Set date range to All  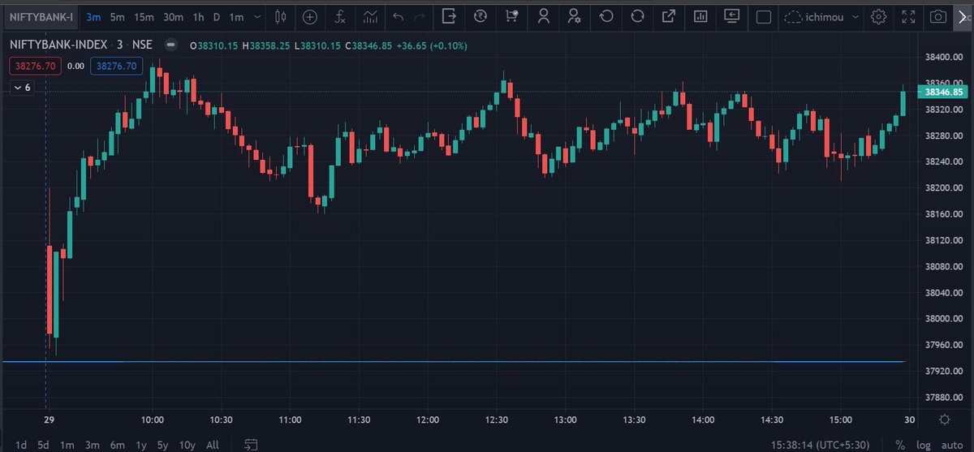click(x=213, y=445)
